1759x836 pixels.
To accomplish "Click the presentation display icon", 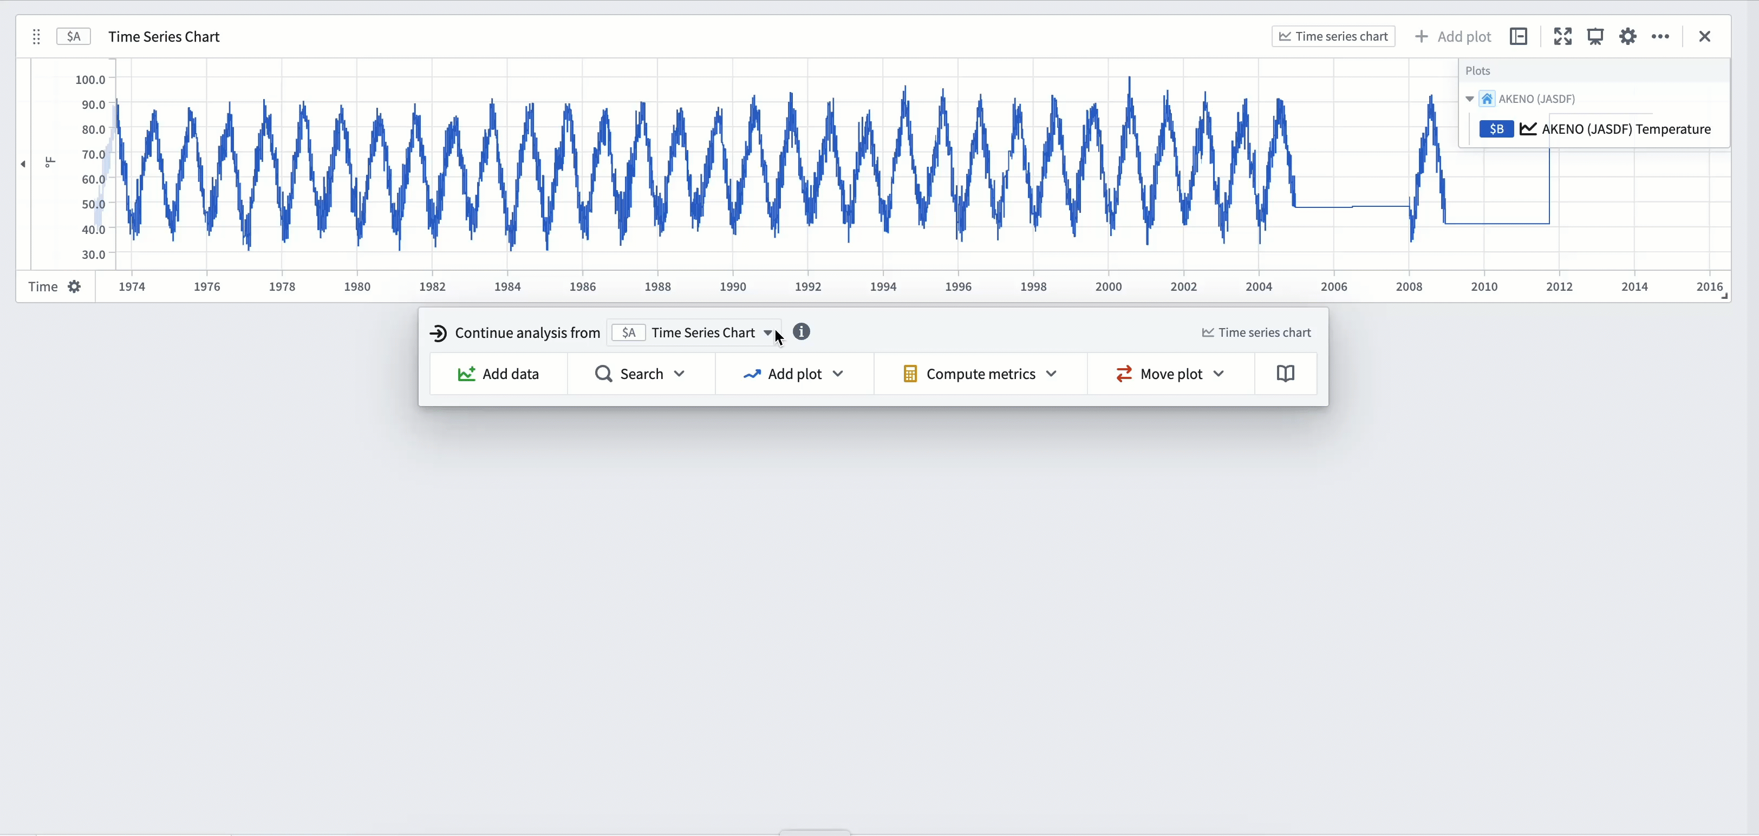I will click(x=1597, y=36).
